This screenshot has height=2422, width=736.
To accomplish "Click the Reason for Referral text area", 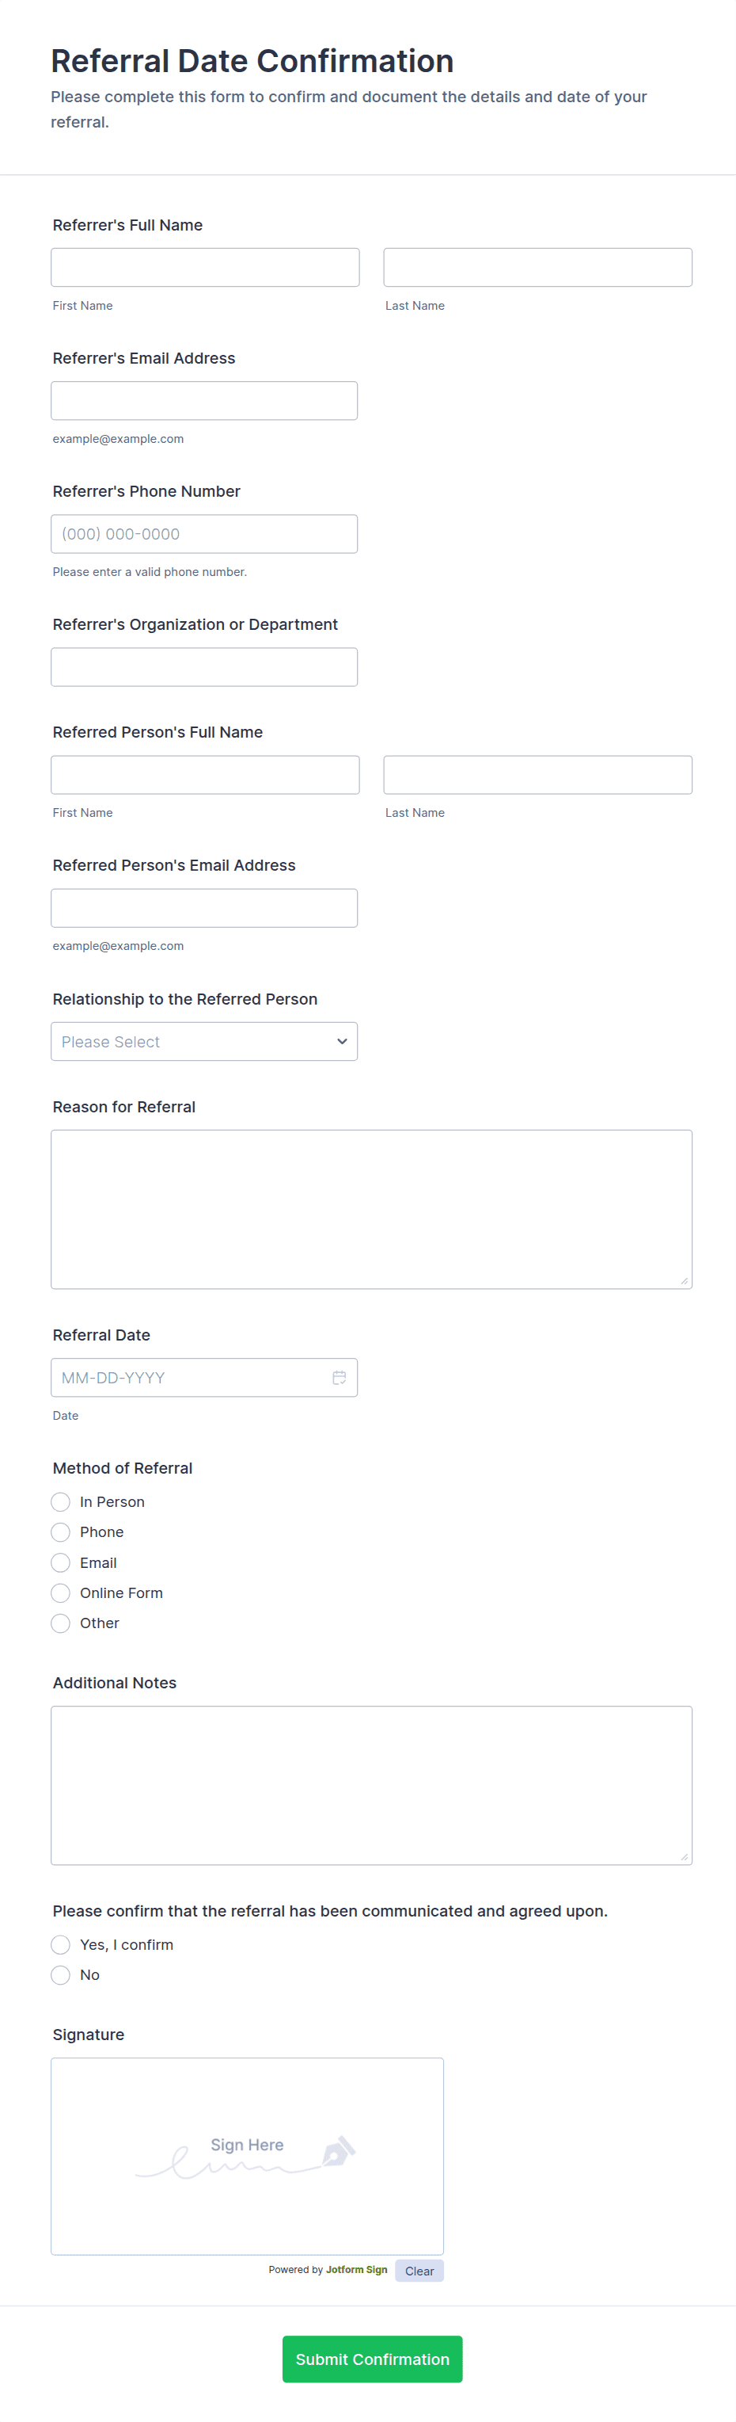I will [x=371, y=1208].
